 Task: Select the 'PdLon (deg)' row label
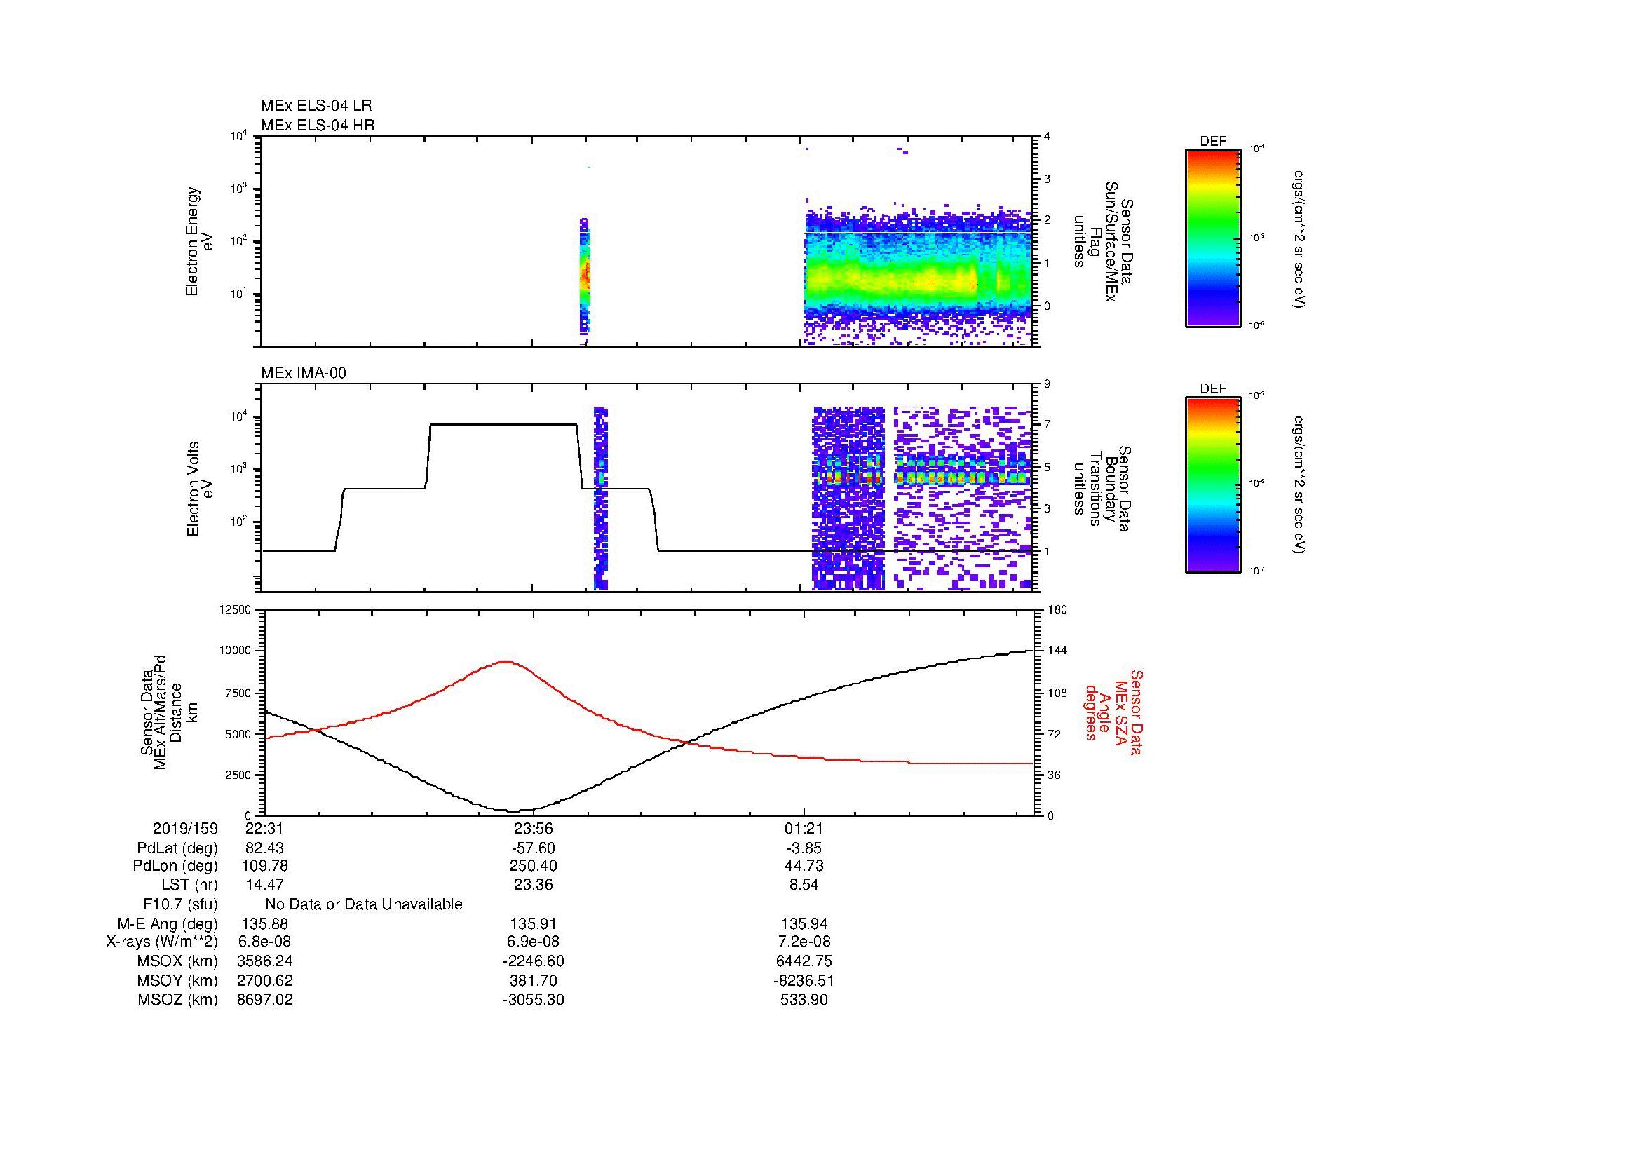pos(177,865)
